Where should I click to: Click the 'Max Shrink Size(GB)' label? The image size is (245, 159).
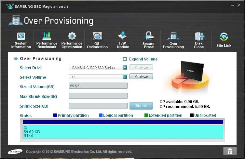click(38, 96)
